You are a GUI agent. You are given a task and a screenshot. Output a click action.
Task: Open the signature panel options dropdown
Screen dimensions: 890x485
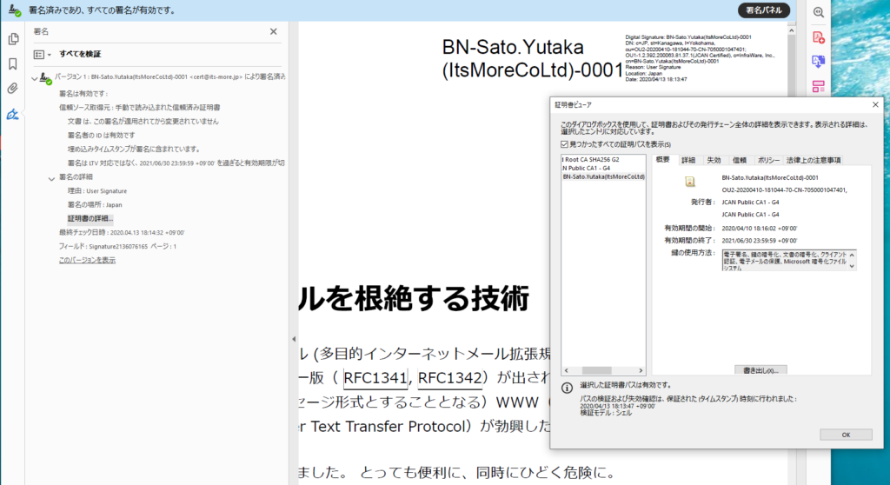pyautogui.click(x=43, y=54)
